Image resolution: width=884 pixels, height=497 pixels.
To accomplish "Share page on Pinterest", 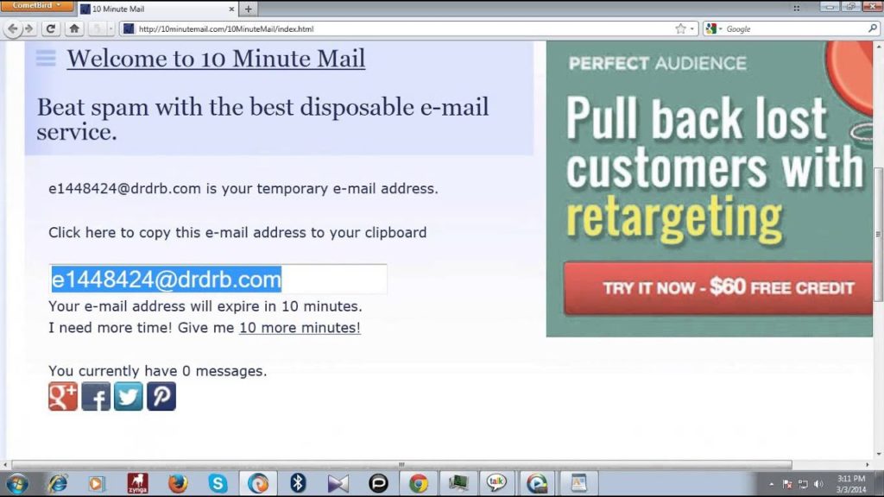I will pyautogui.click(x=161, y=396).
